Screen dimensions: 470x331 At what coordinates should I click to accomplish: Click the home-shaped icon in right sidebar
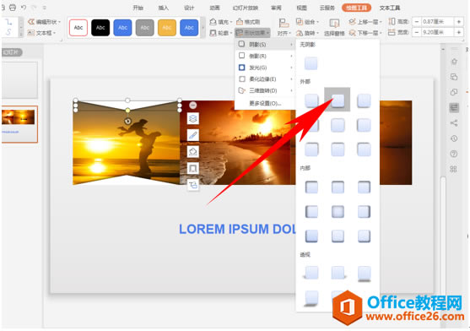coord(454,62)
